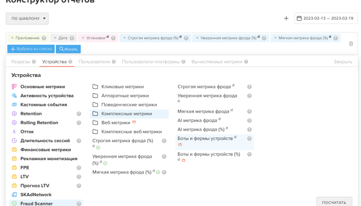Switch to the Разрезы tab
Image resolution: width=361 pixels, height=206 pixels.
21,62
